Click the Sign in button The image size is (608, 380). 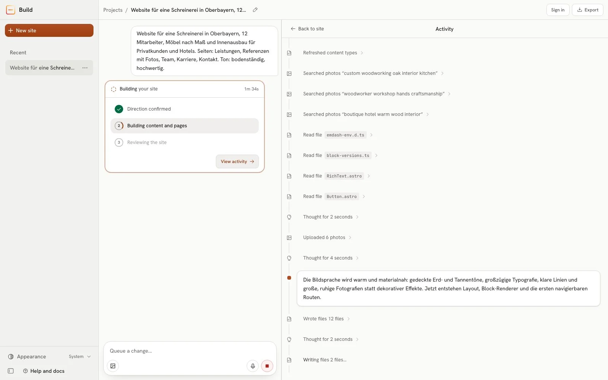[558, 10]
